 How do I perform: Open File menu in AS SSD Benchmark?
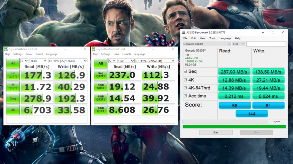point(185,38)
